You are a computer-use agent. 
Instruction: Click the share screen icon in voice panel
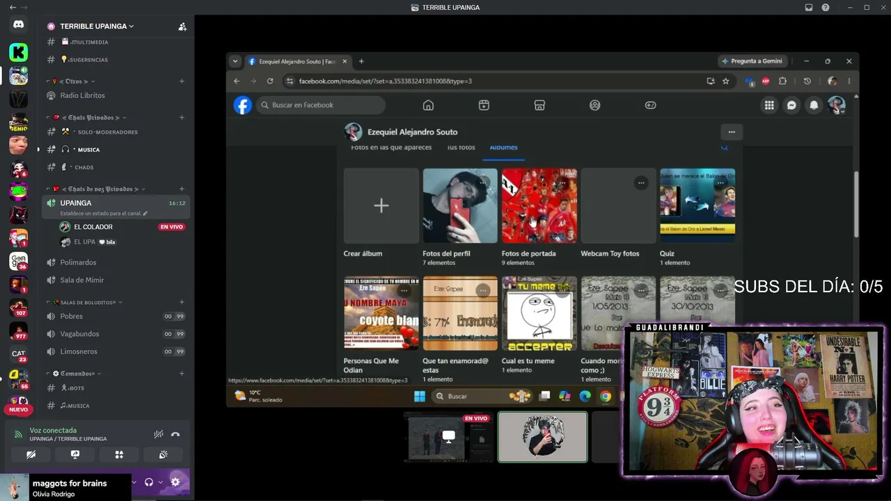(75, 454)
